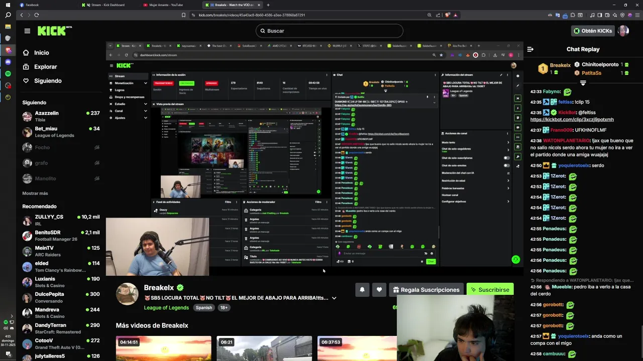This screenshot has width=643, height=361.
Task: Open the user profile avatar menu
Action: tap(623, 31)
